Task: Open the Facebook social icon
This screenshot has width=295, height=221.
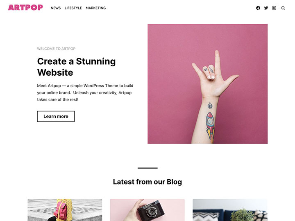Action: tap(258, 8)
